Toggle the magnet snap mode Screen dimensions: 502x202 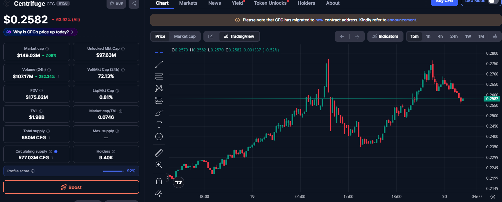[159, 181]
